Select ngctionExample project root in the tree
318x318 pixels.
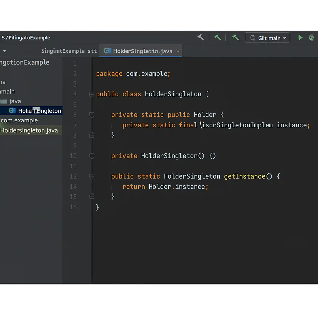[x=25, y=62]
